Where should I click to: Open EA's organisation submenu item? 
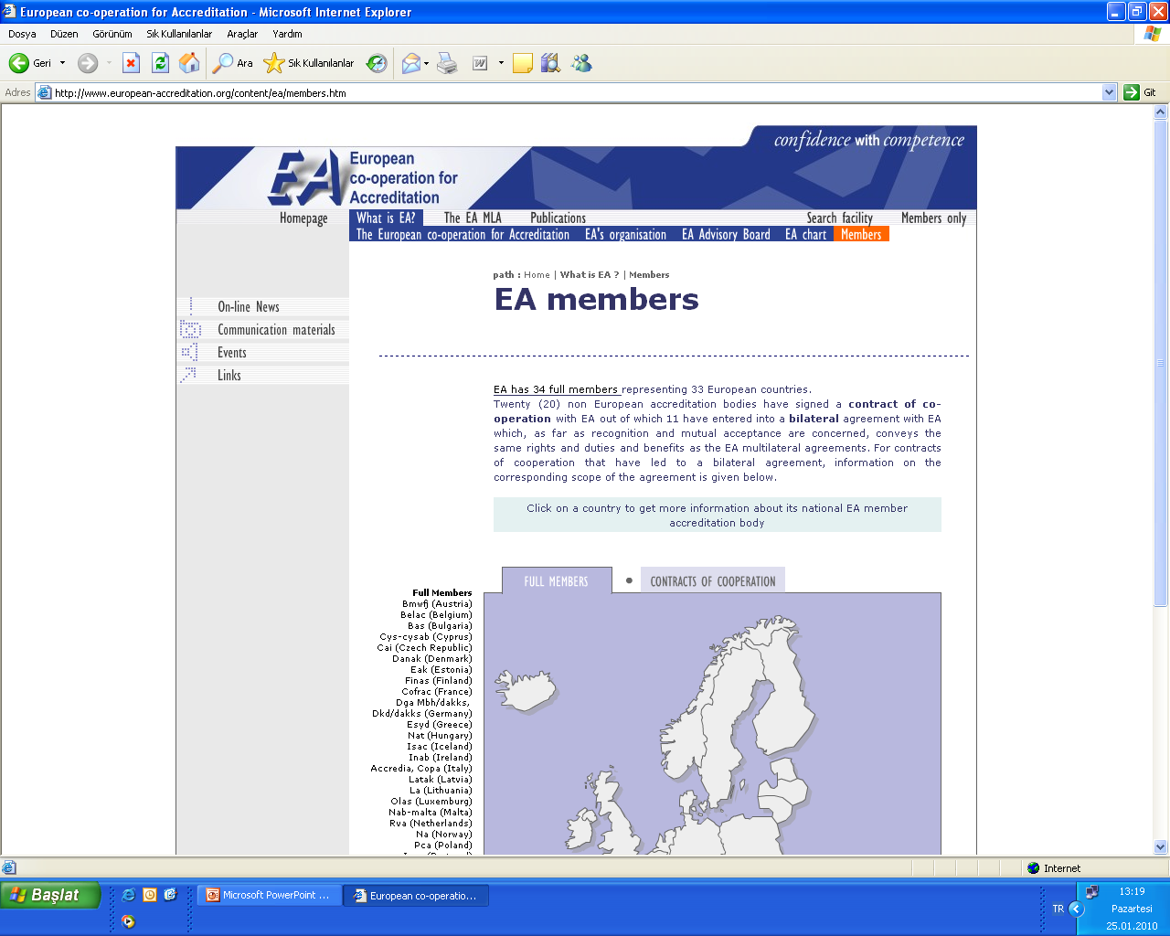(625, 234)
